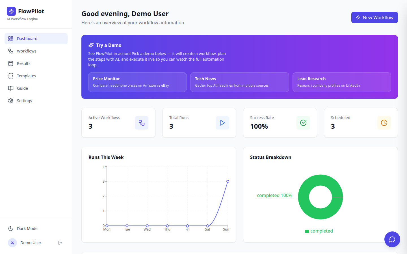This screenshot has height=254, width=407.
Task: Click the Workflows nodes icon in sidebar
Action: (x=11, y=51)
